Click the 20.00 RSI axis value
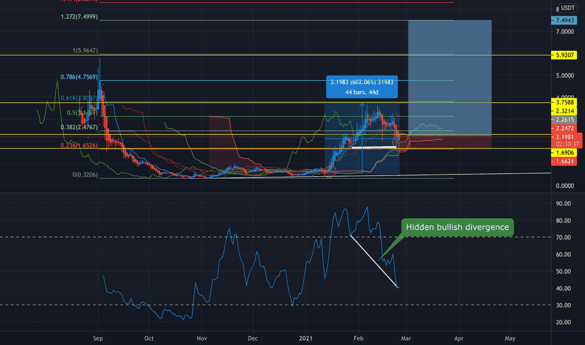The width and height of the screenshot is (585, 345). click(x=564, y=322)
